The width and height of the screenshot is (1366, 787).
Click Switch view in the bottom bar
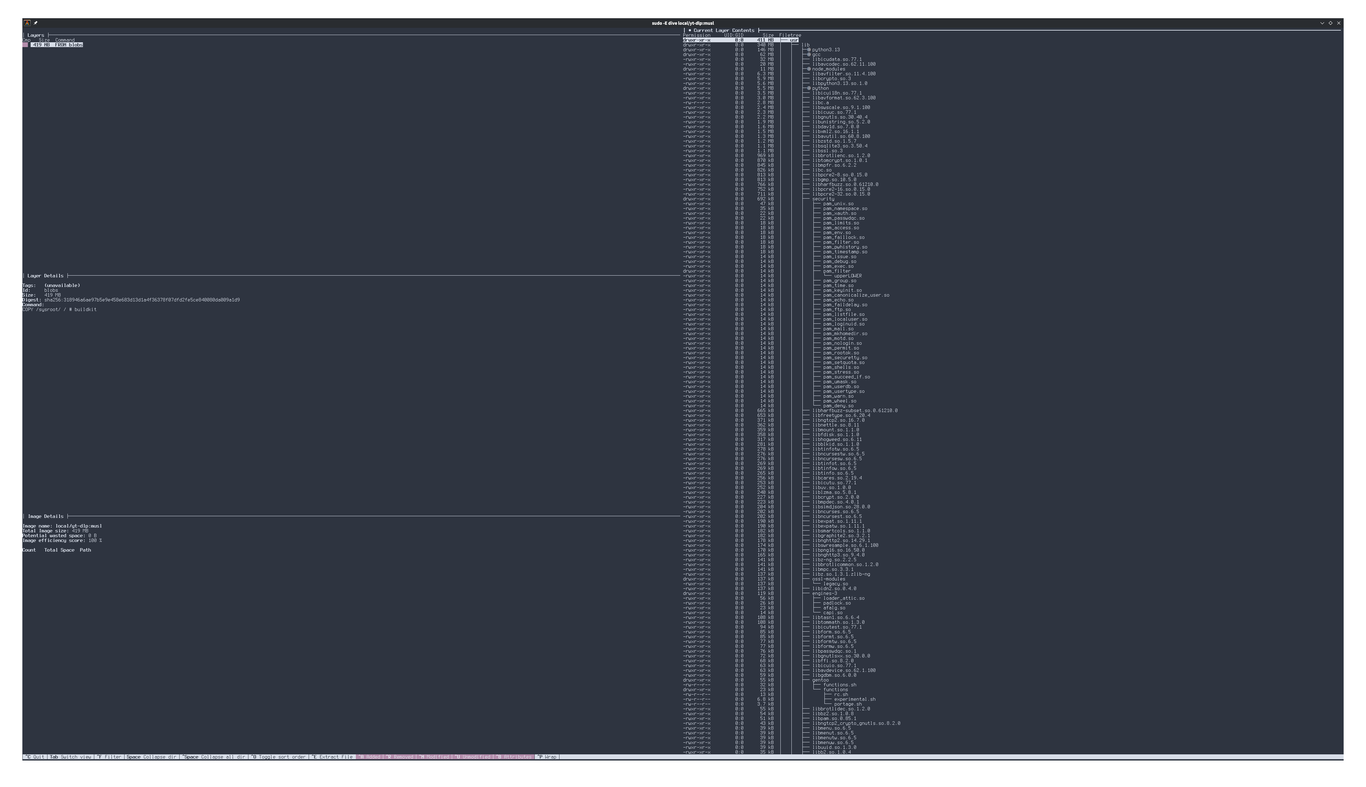point(70,757)
